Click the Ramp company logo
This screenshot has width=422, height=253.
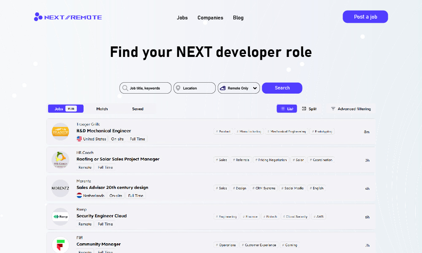coord(60,216)
